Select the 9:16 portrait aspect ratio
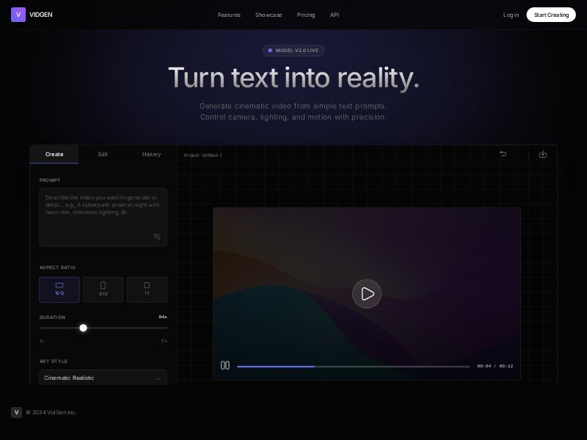Viewport: 587px width, 440px height. 103,290
